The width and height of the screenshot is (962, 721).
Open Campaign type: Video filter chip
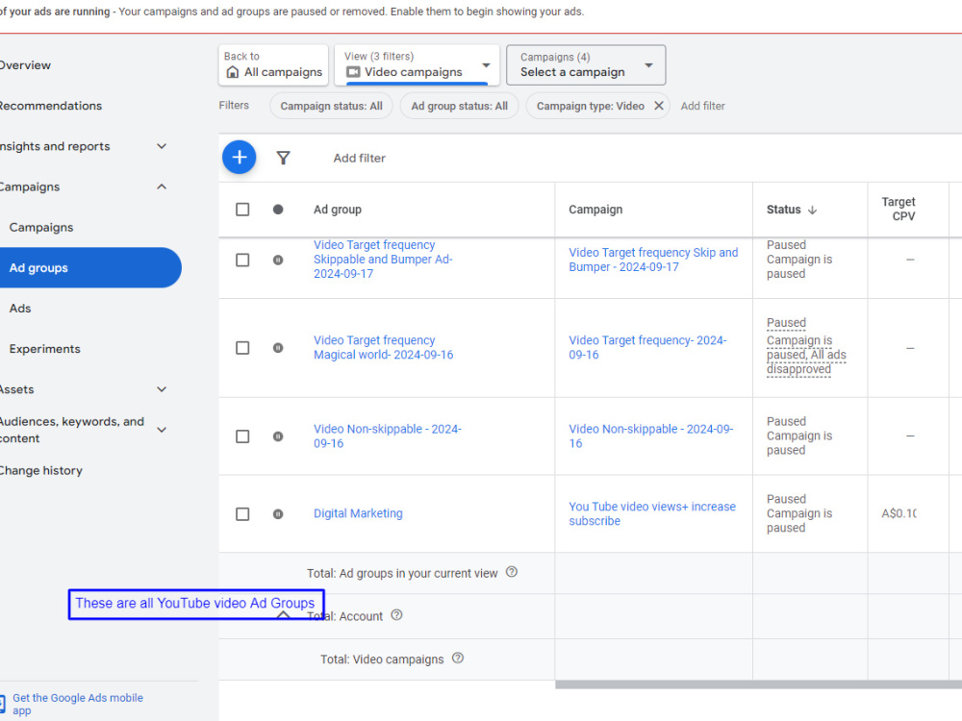coord(591,106)
